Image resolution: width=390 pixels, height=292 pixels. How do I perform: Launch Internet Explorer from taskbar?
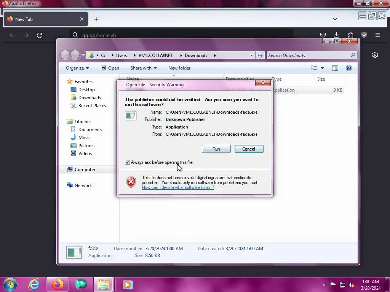(x=34, y=284)
